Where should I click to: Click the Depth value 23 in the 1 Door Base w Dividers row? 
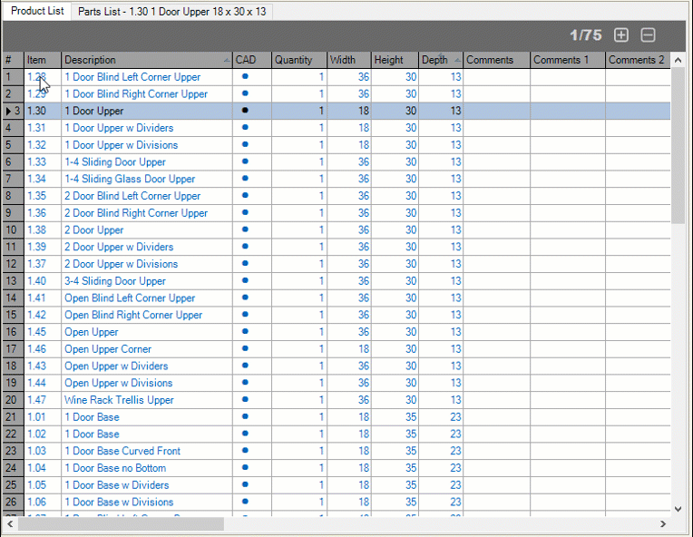[455, 485]
